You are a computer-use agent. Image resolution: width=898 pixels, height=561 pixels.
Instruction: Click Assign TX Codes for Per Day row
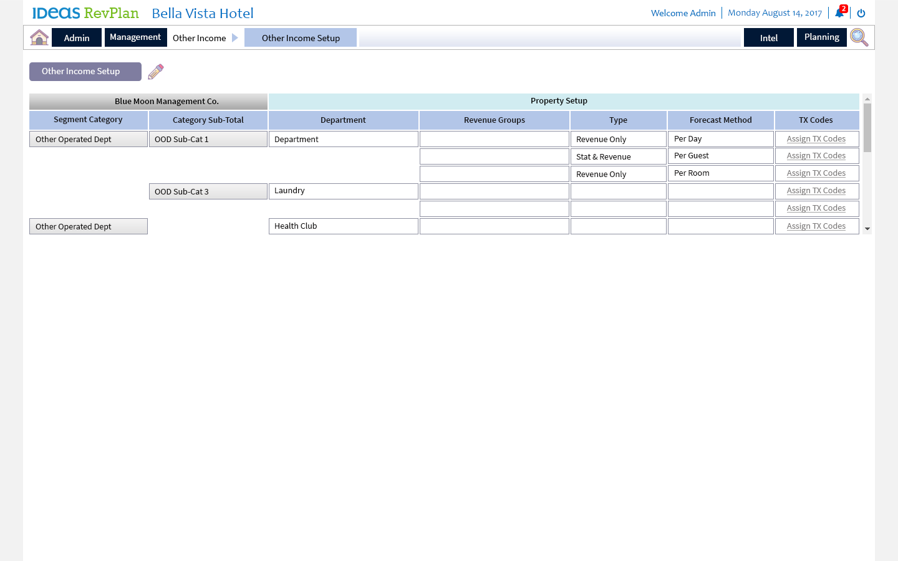tap(816, 139)
